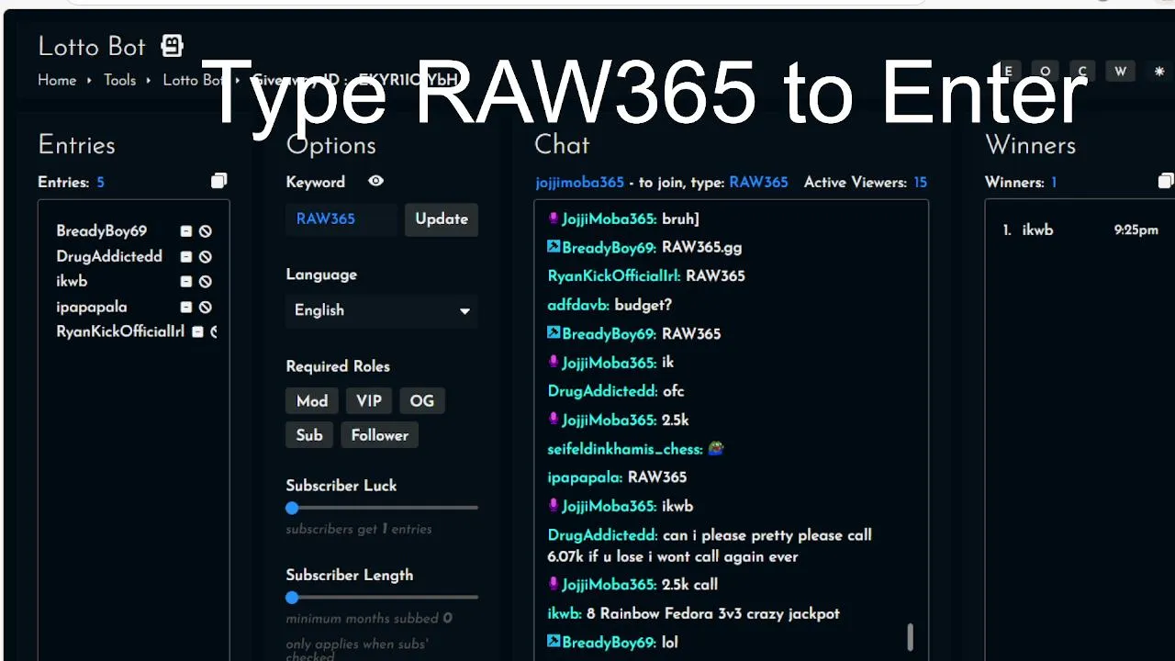1175x661 pixels.
Task: Click 'minimum months subbed 0' hint text
Action: tap(369, 619)
